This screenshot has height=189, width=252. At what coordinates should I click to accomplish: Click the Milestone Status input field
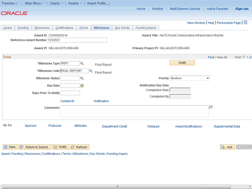coord(70,78)
